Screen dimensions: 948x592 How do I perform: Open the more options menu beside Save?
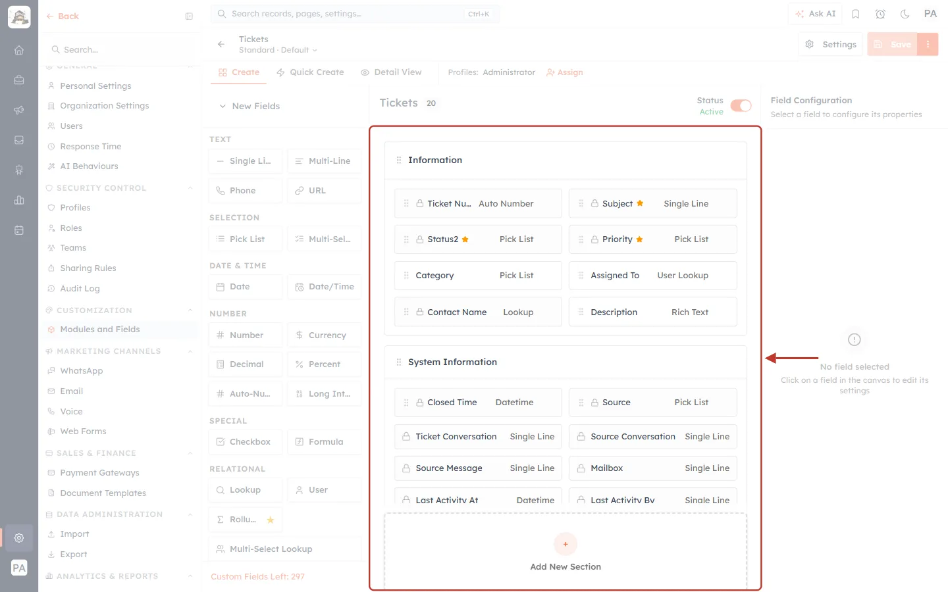[x=928, y=44]
